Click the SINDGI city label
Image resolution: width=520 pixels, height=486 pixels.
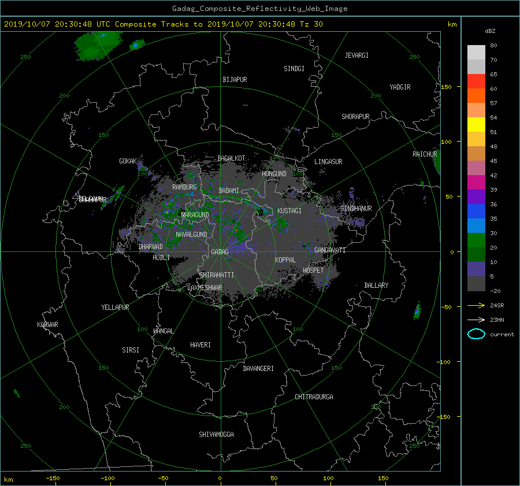click(294, 69)
